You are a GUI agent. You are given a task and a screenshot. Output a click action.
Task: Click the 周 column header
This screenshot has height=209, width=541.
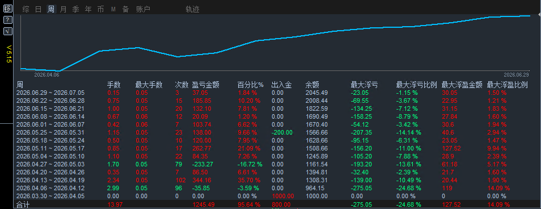20,85
